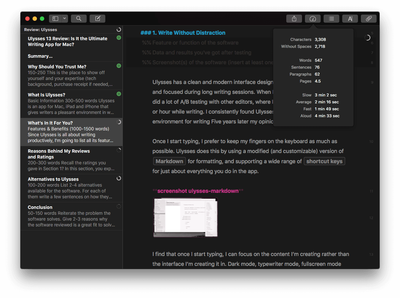Click the Summary... line in first sheet
This screenshot has height=298, width=400.
(40, 56)
